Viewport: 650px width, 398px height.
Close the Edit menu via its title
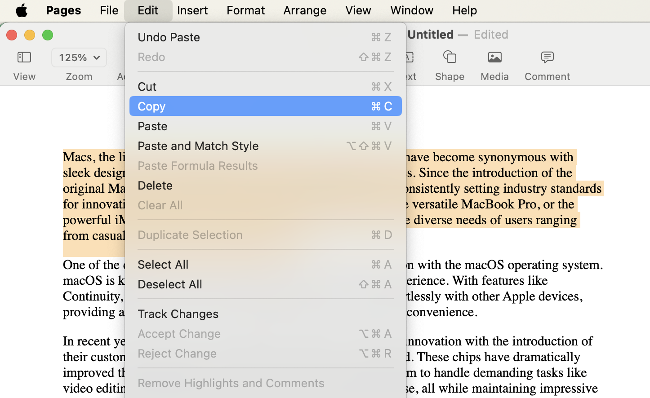148,10
